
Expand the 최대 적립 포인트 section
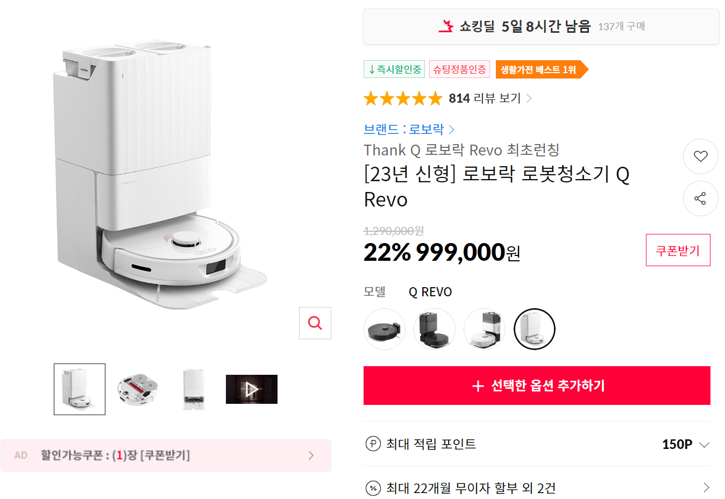tap(705, 444)
